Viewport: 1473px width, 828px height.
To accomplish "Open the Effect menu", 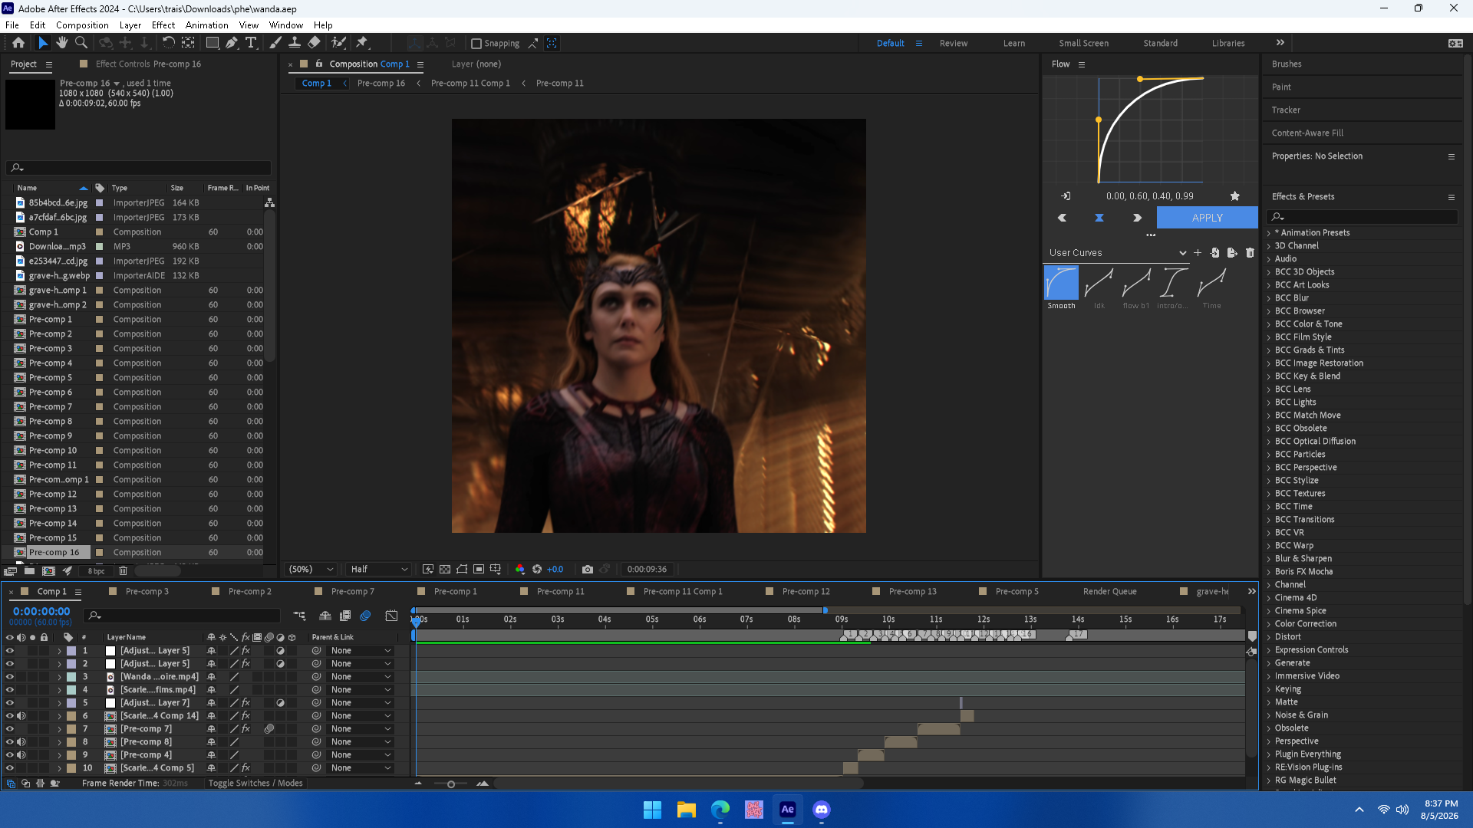I will [163, 25].
